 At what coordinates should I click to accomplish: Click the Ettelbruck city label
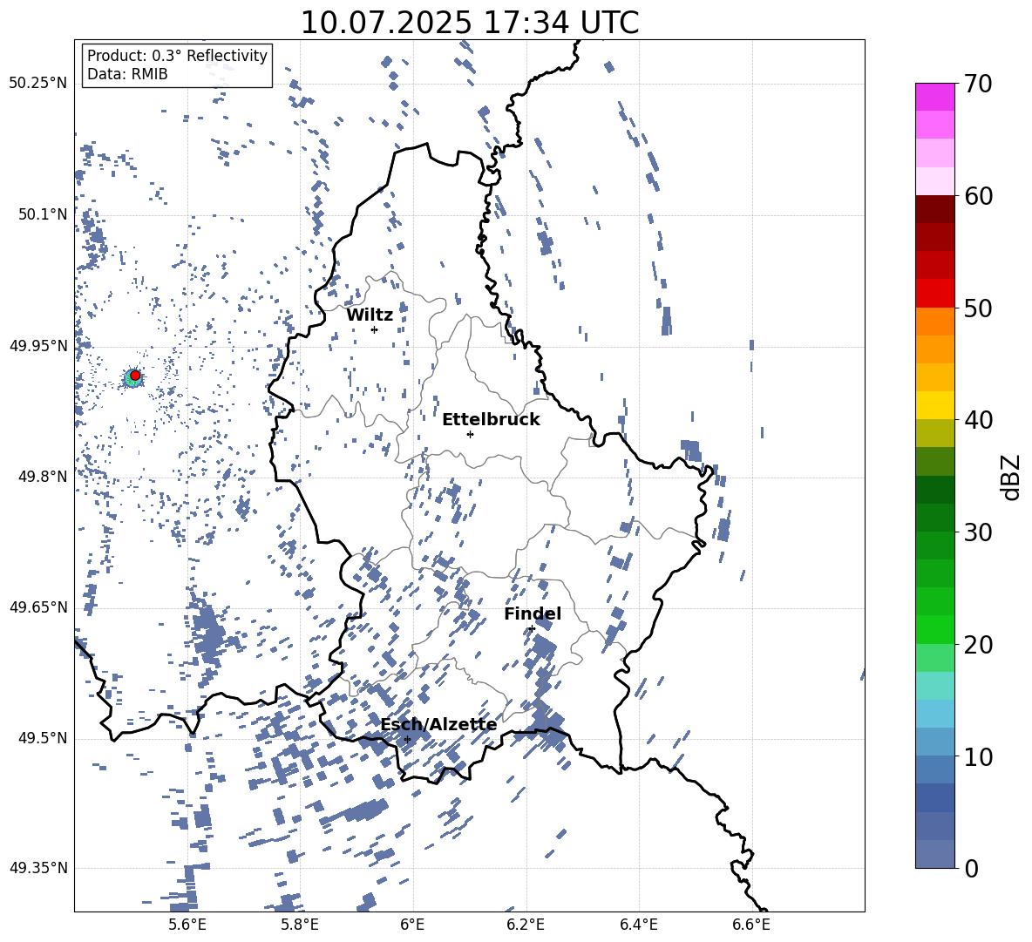point(491,420)
